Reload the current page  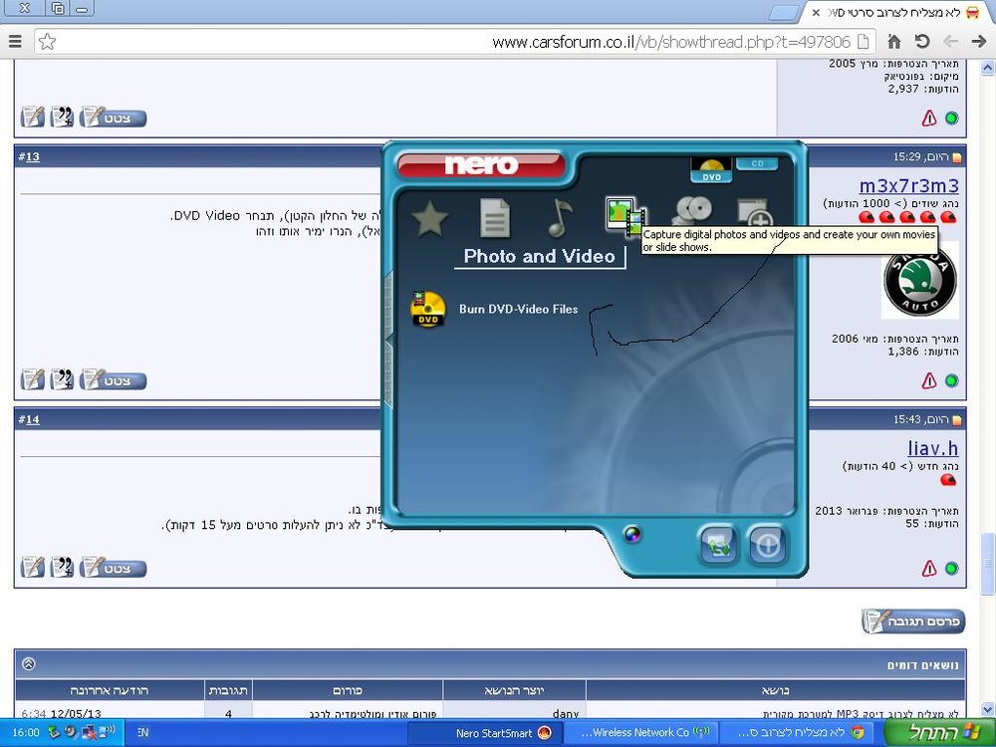pos(922,42)
